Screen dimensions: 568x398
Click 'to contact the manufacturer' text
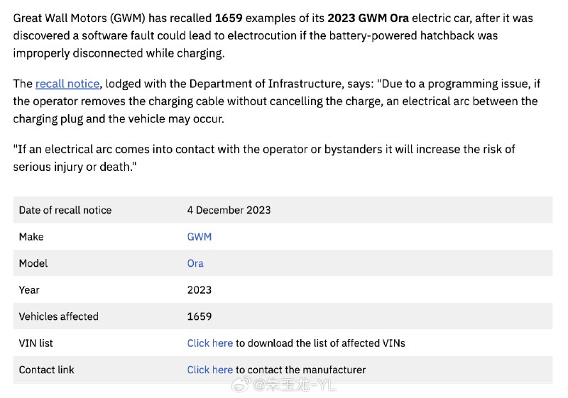click(300, 370)
